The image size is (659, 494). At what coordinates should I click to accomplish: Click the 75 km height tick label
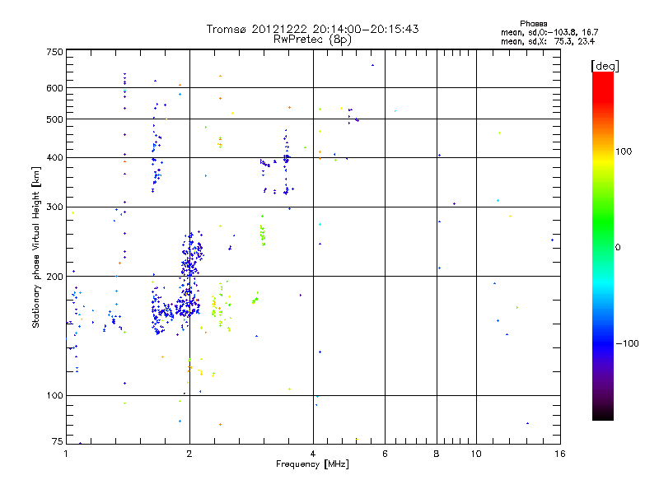pos(58,441)
